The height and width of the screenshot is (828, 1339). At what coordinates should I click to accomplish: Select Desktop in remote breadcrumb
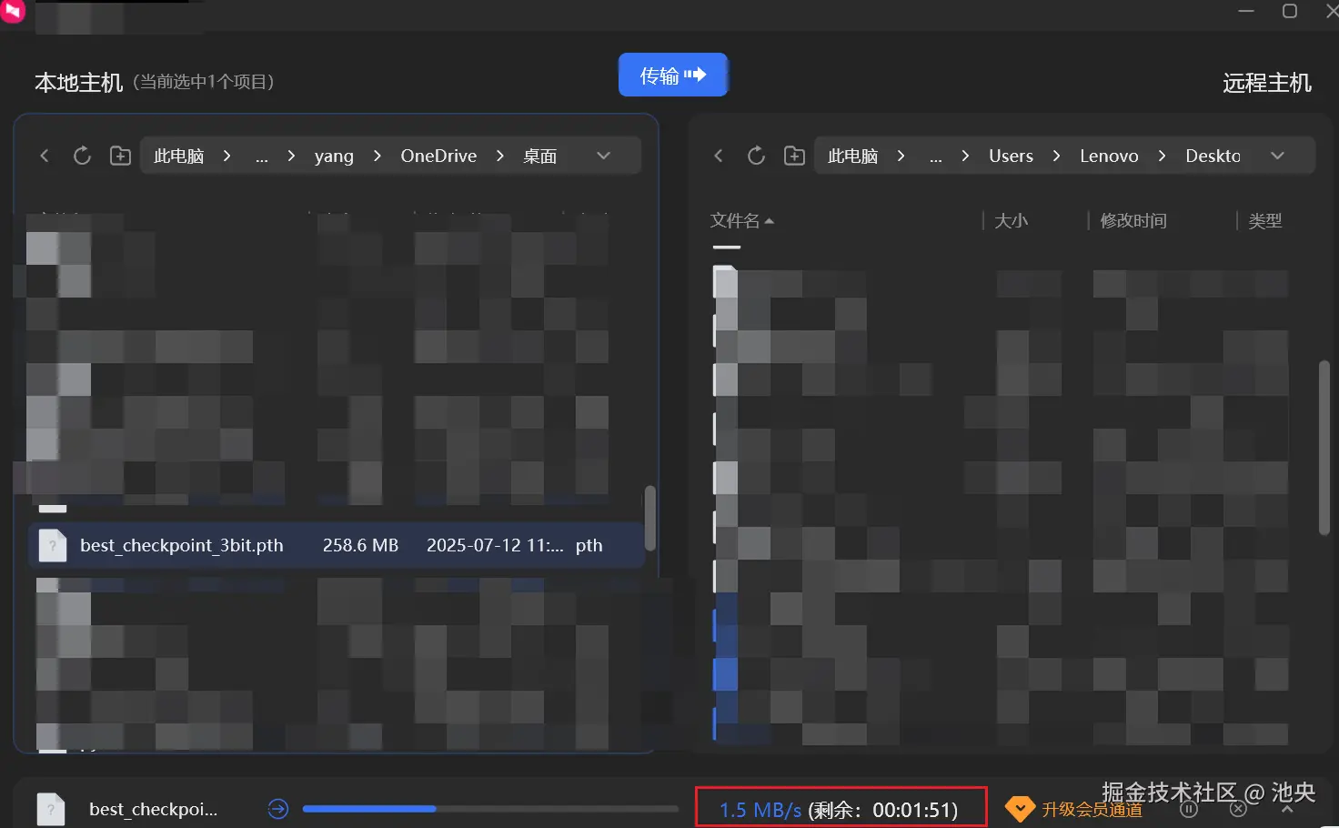(x=1213, y=156)
